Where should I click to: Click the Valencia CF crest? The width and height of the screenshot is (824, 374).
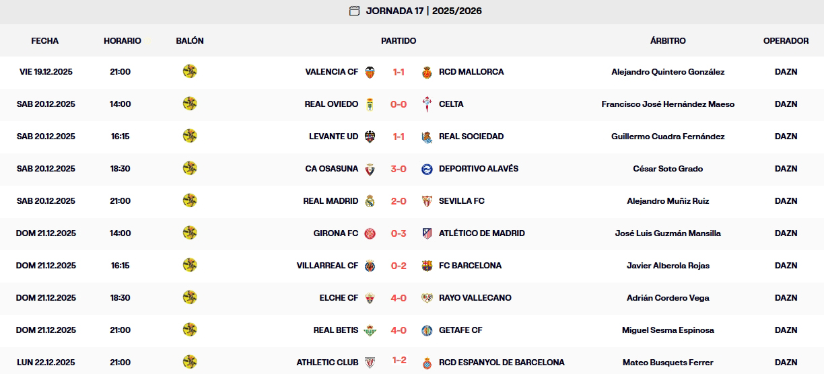pos(370,72)
